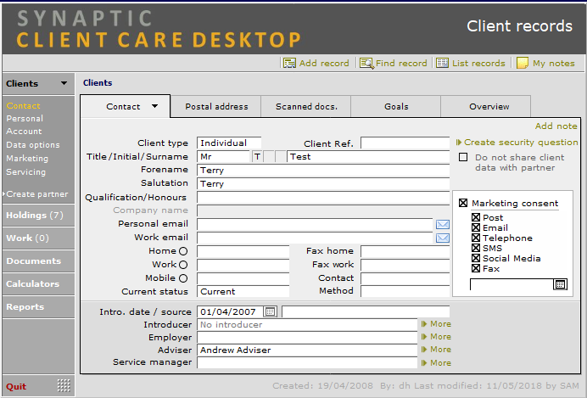Click the Service manager input field
Image resolution: width=587 pixels, height=398 pixels.
coord(307,363)
